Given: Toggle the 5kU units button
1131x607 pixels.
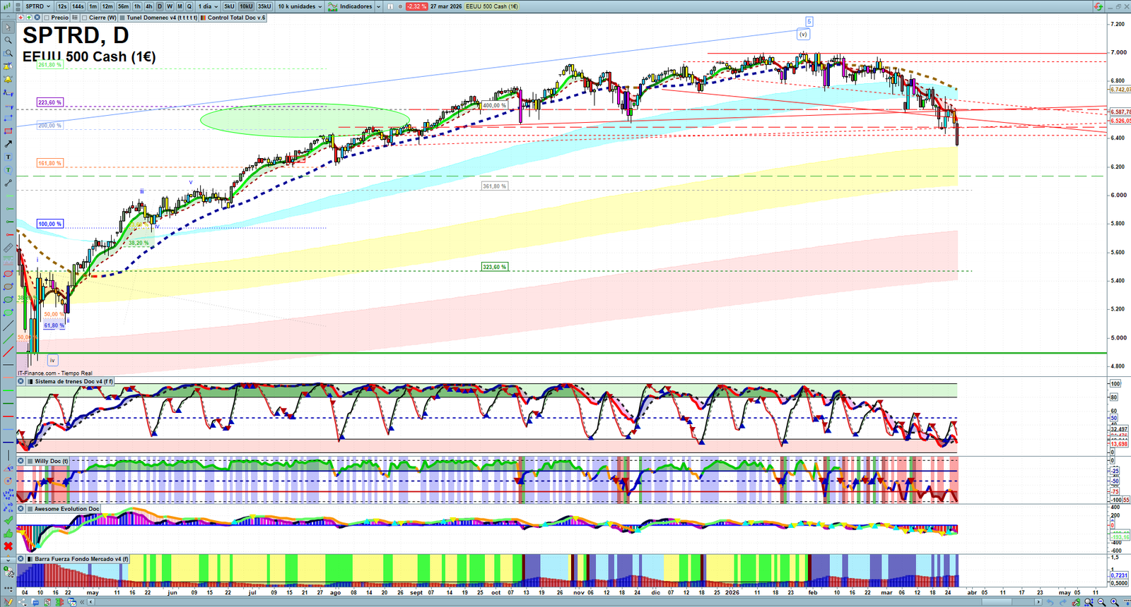Looking at the screenshot, I should (x=229, y=6).
